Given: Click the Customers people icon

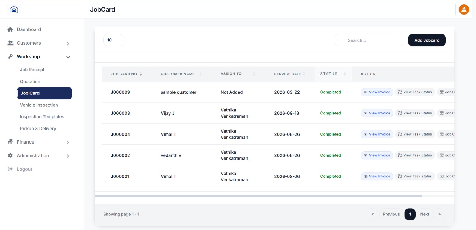Looking at the screenshot, I should coord(10,43).
